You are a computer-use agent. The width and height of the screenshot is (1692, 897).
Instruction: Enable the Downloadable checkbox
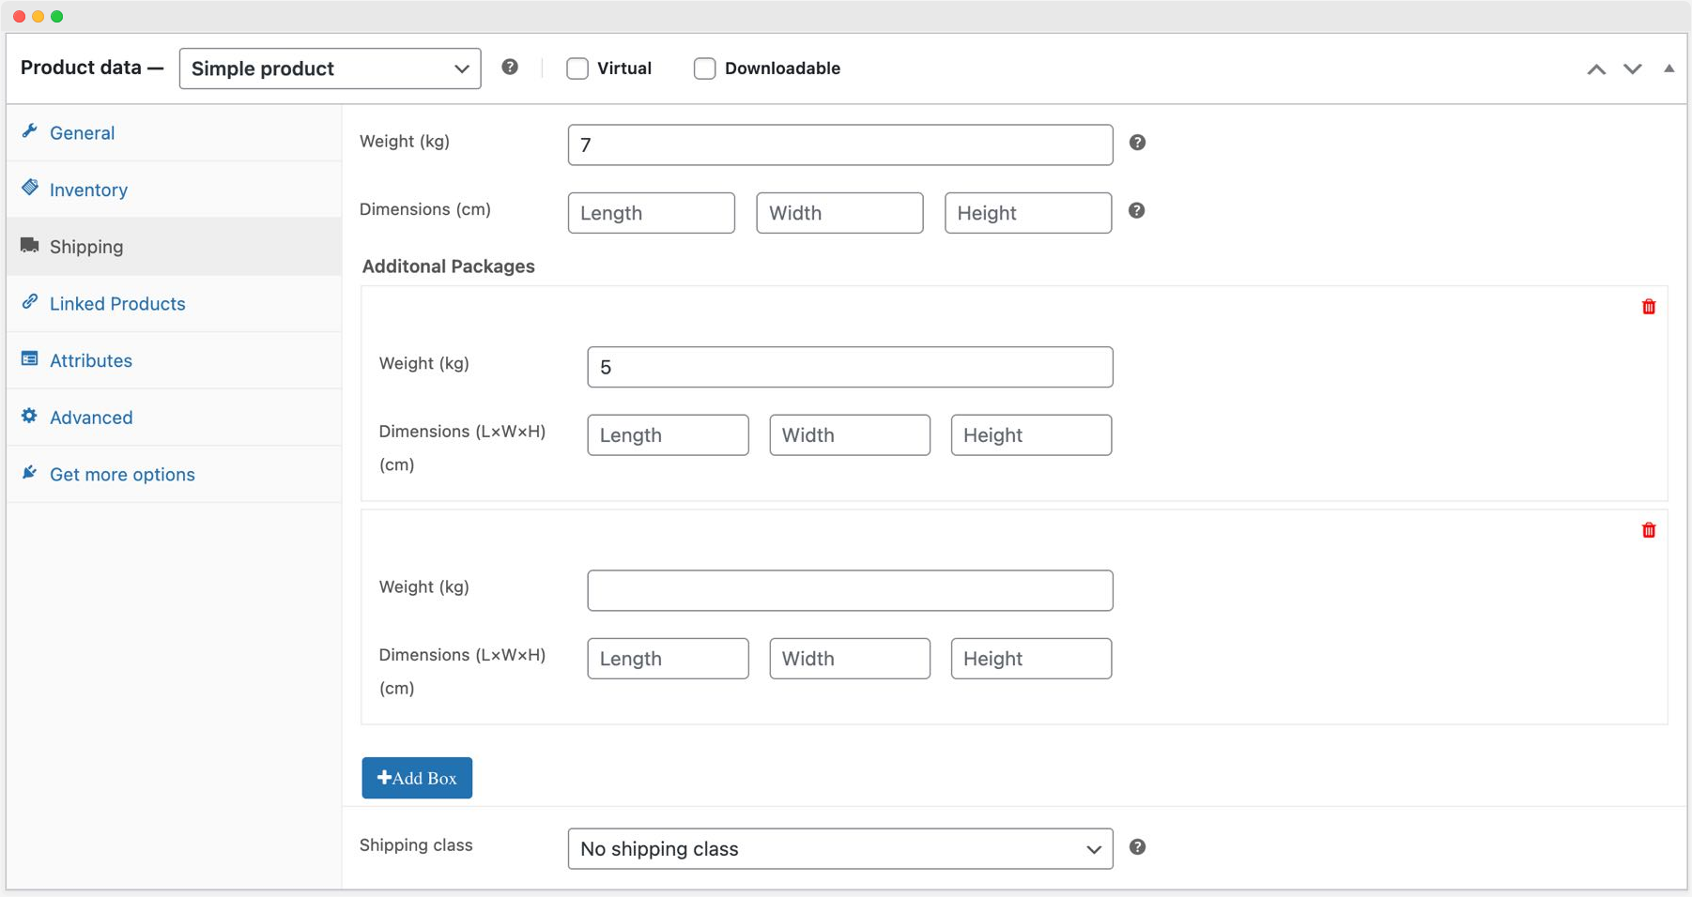[704, 68]
